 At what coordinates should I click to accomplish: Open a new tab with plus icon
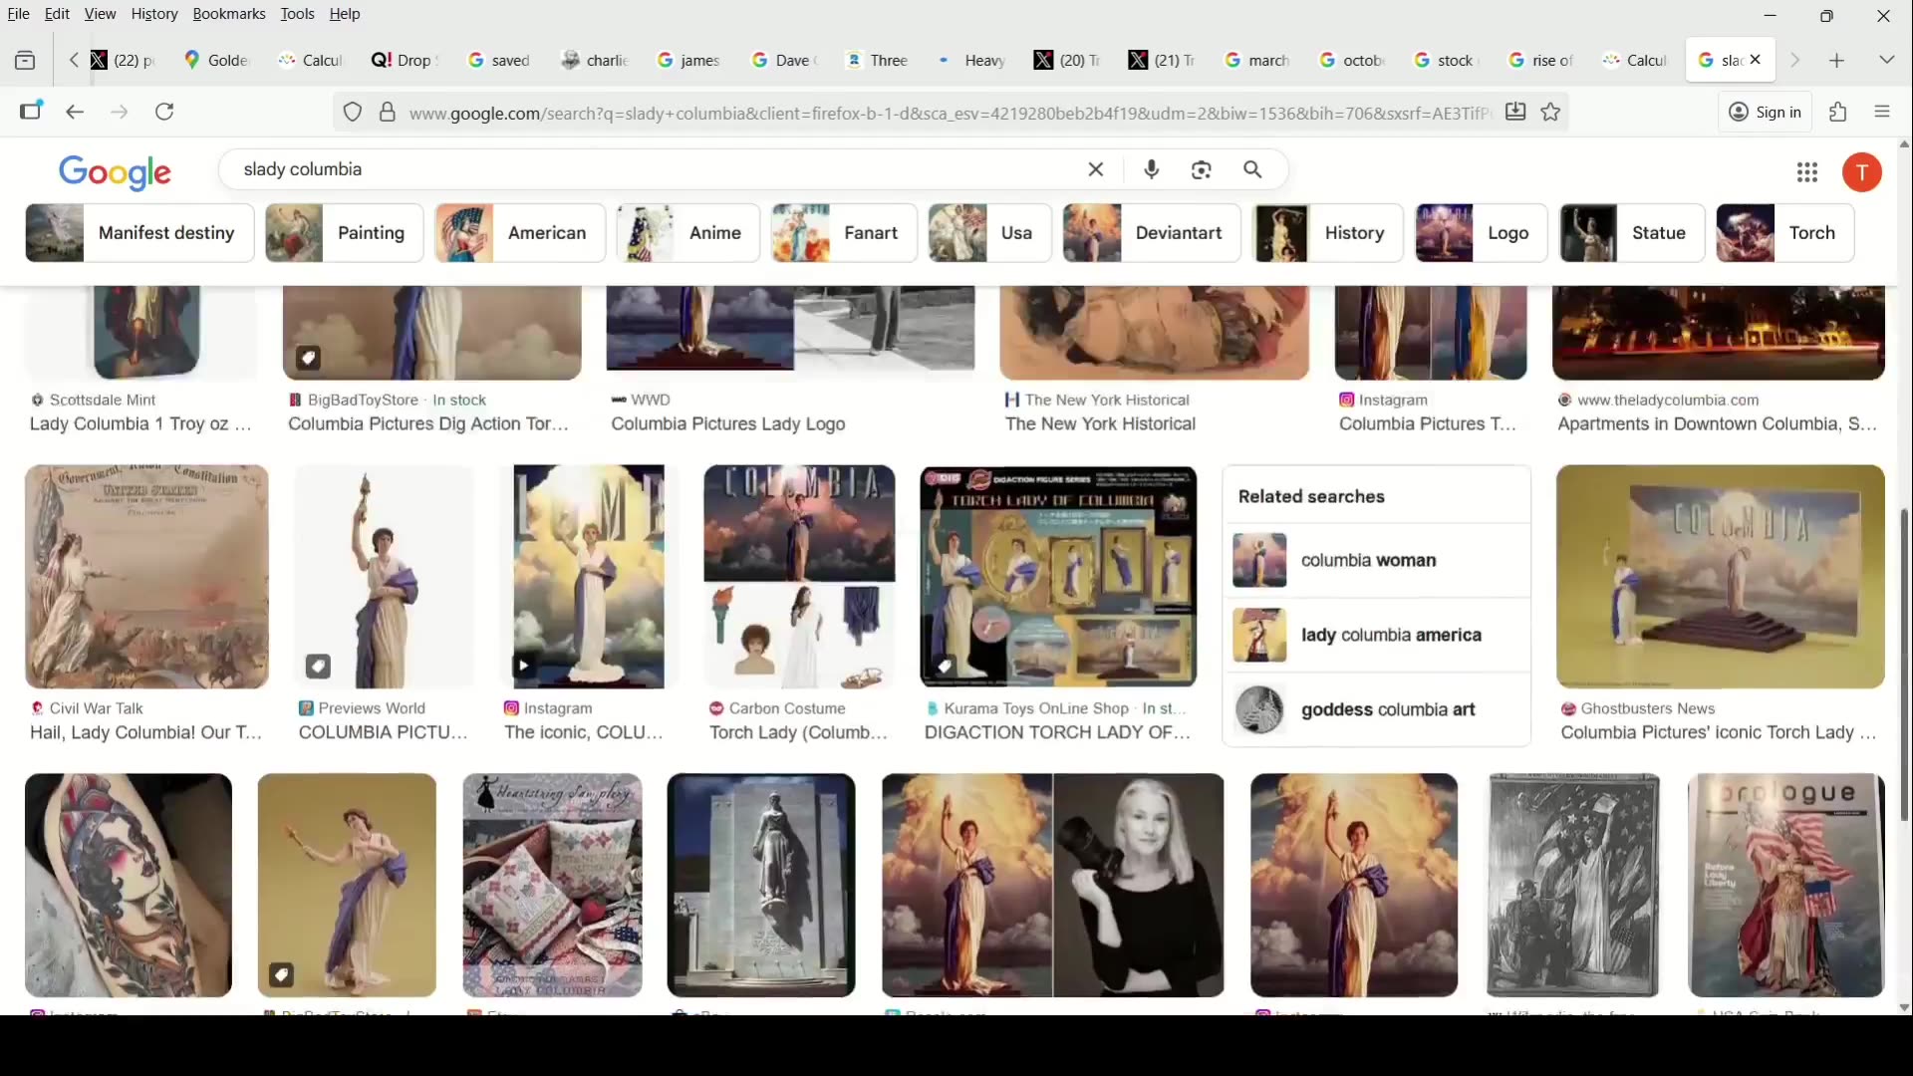pos(1837,61)
